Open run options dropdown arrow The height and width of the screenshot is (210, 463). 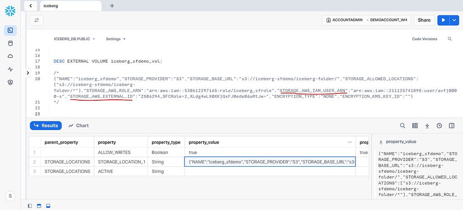(x=454, y=20)
